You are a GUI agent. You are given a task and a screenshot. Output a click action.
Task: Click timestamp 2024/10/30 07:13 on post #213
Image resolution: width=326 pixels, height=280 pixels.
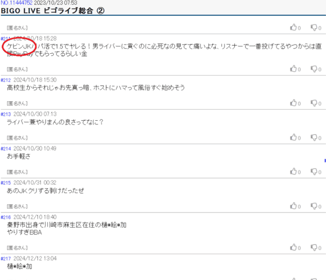click(35, 114)
